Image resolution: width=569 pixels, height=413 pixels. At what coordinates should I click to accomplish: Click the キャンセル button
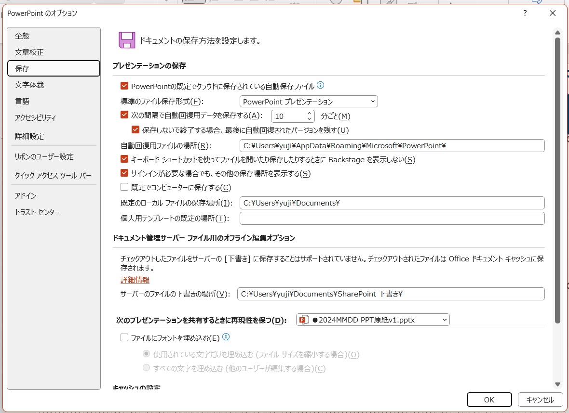click(x=540, y=400)
